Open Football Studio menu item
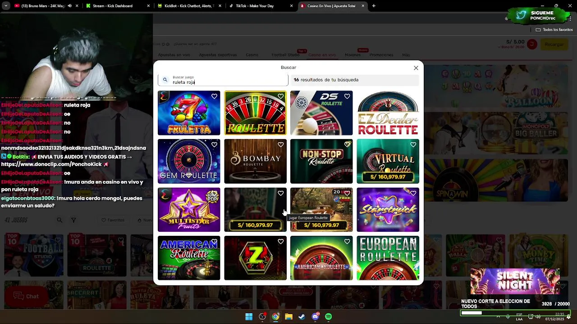The height and width of the screenshot is (324, 577). 285,55
